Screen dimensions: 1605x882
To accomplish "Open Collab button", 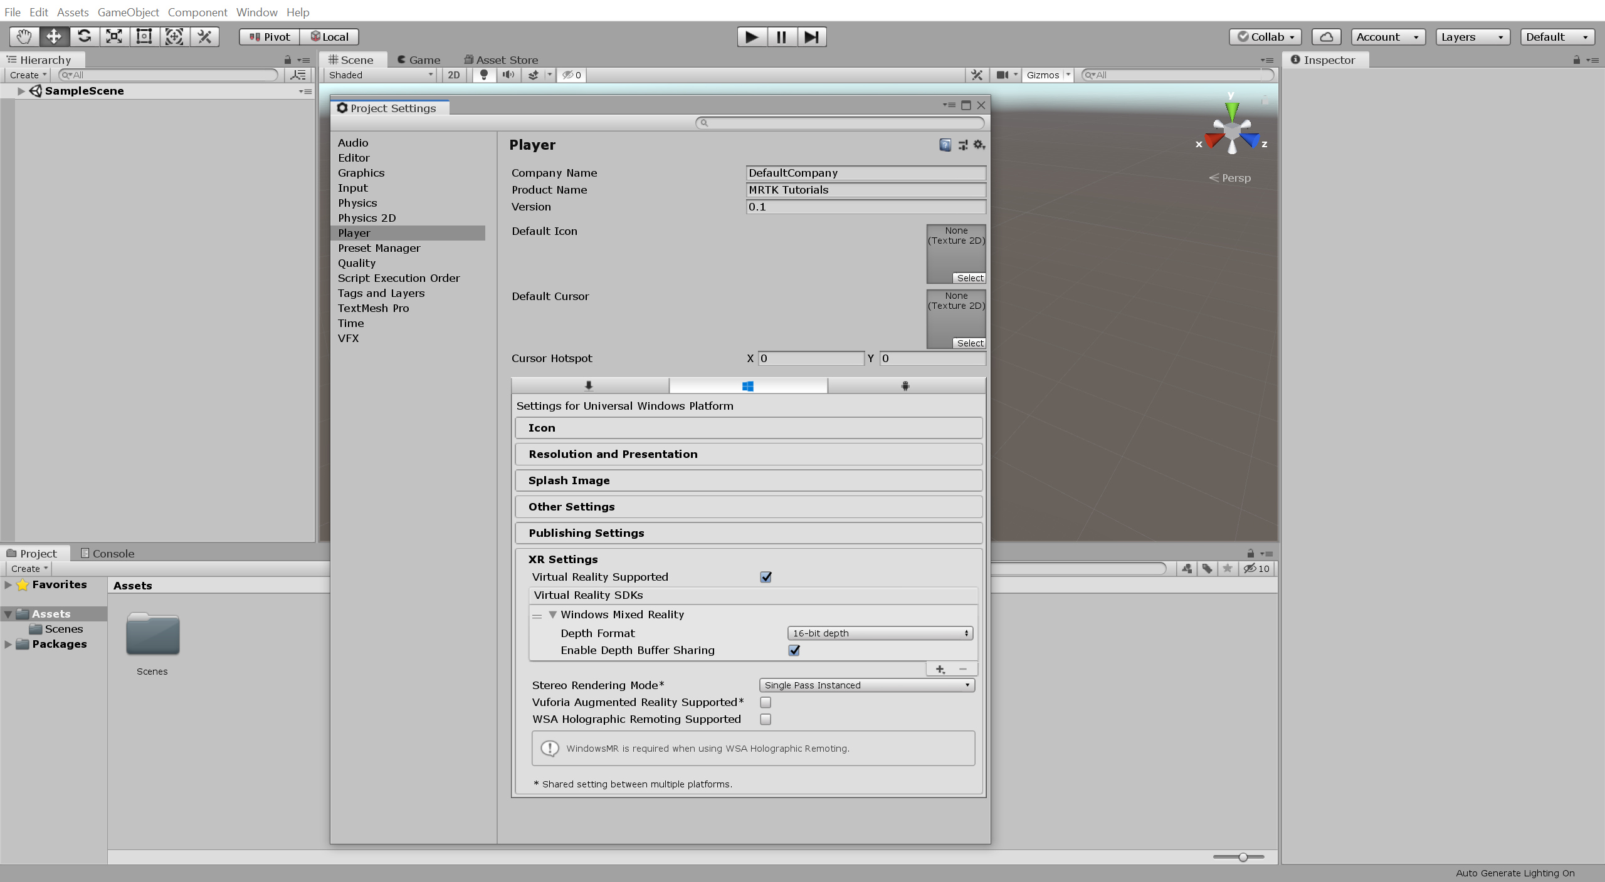I will coord(1266,37).
